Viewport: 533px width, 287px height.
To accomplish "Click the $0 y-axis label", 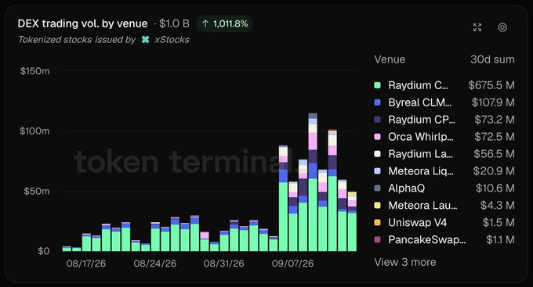I will click(44, 251).
